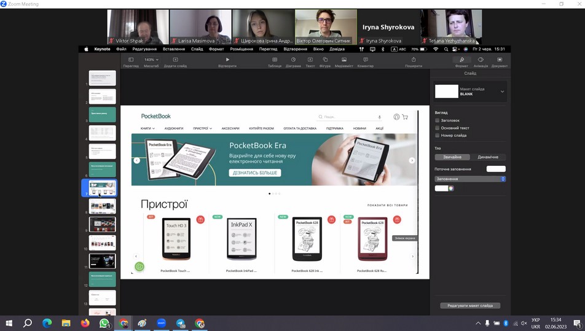Open the Діаграма chart tool
Image resolution: width=585 pixels, height=331 pixels.
[293, 60]
